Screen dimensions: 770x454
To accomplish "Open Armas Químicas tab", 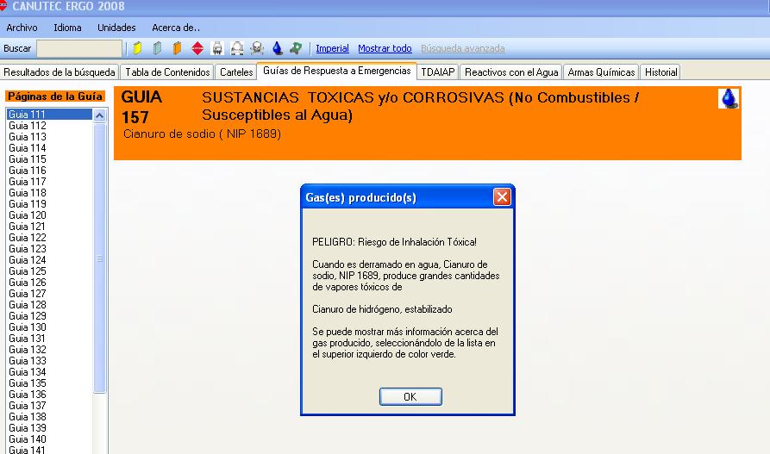I will pyautogui.click(x=601, y=72).
